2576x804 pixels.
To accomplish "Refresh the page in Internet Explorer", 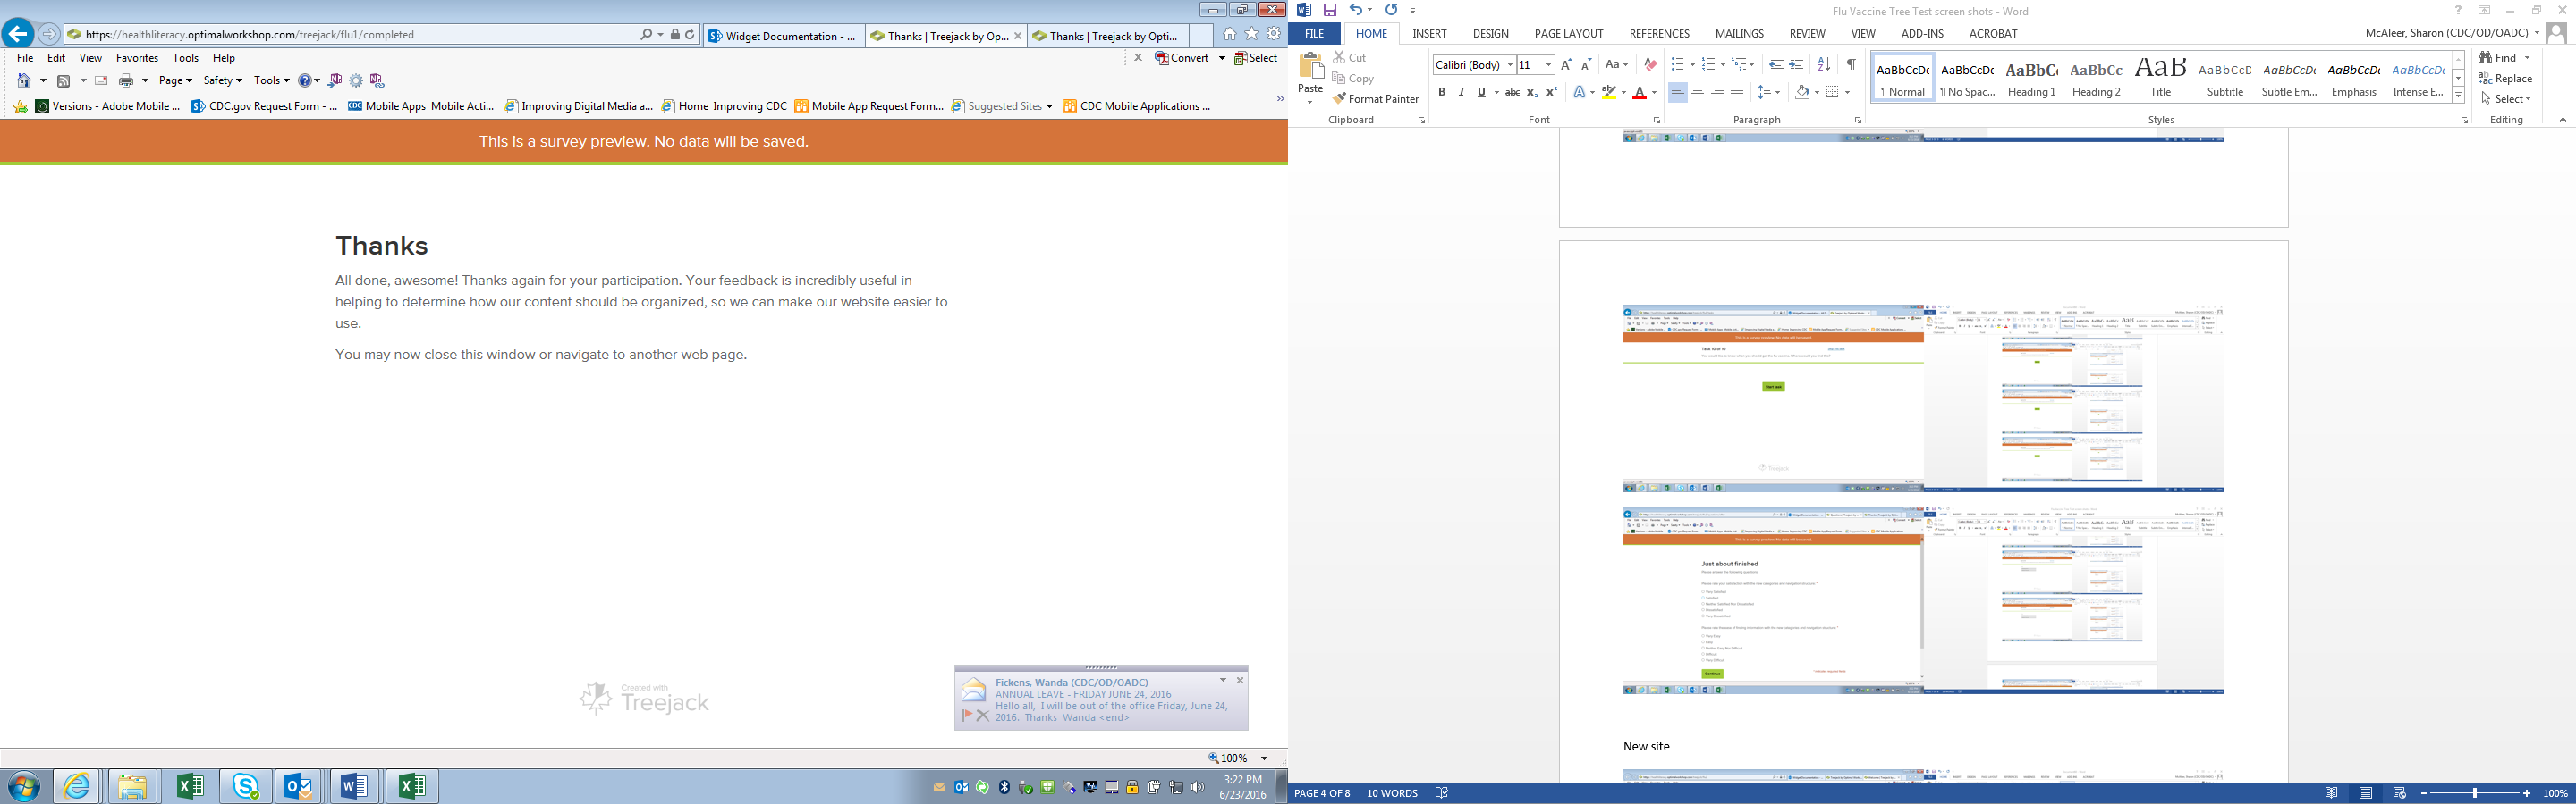I will tap(690, 34).
